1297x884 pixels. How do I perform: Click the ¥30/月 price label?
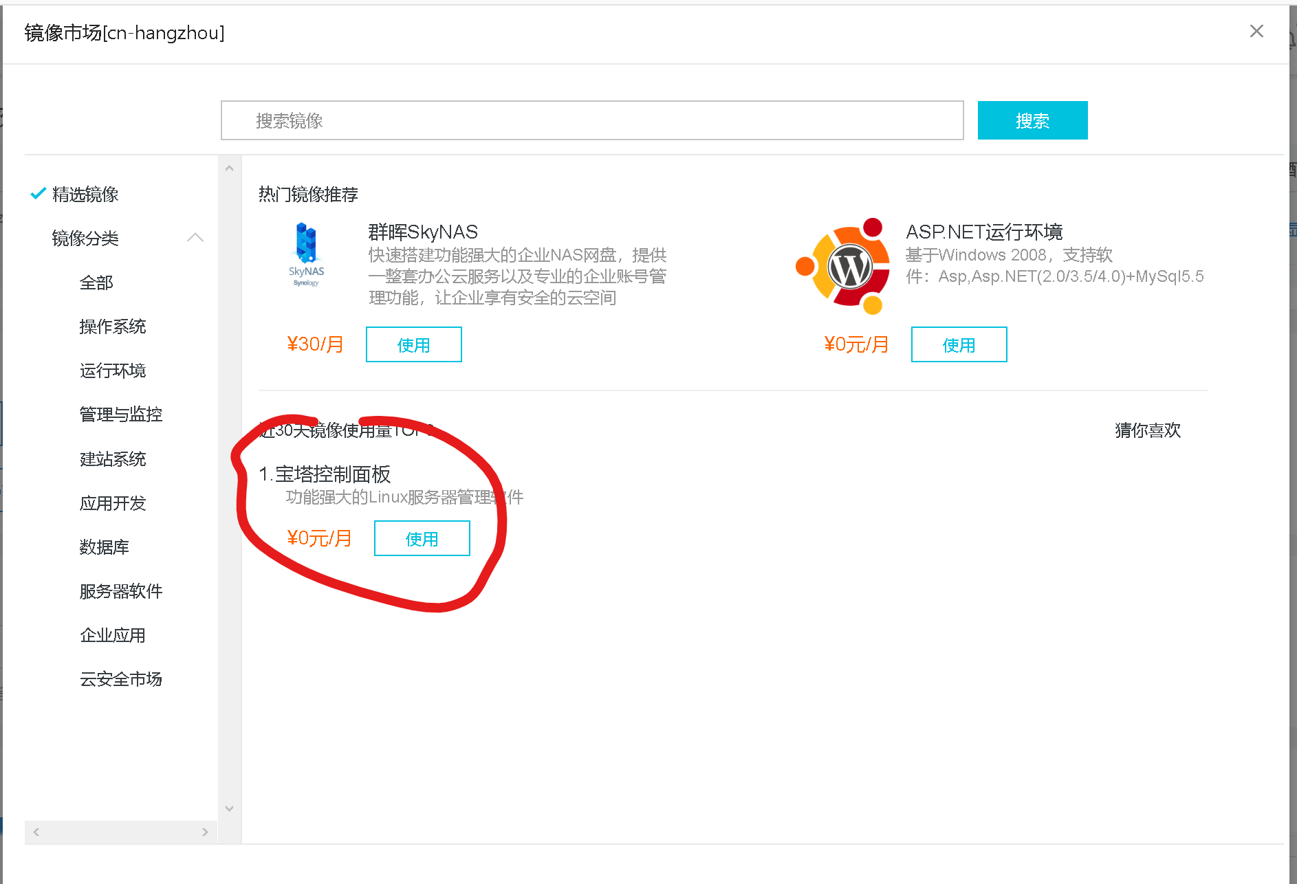point(316,344)
